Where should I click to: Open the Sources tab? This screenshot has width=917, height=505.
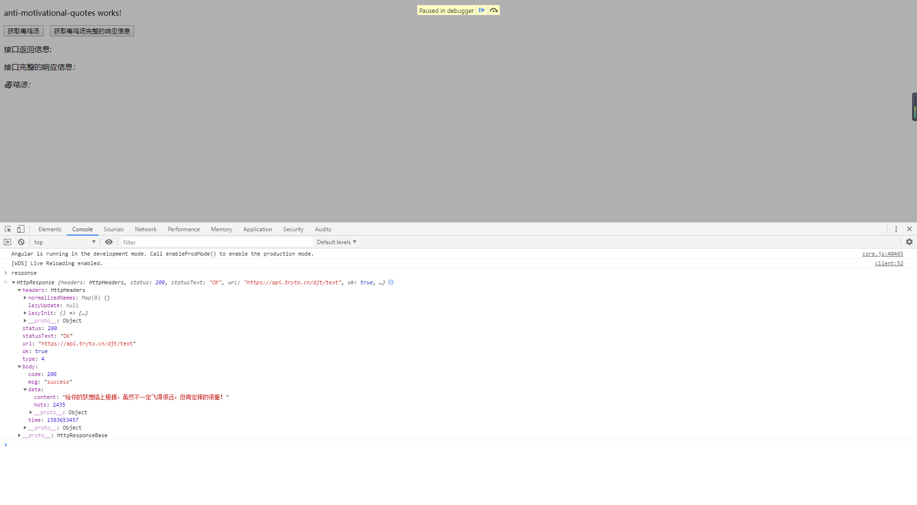[x=114, y=229]
